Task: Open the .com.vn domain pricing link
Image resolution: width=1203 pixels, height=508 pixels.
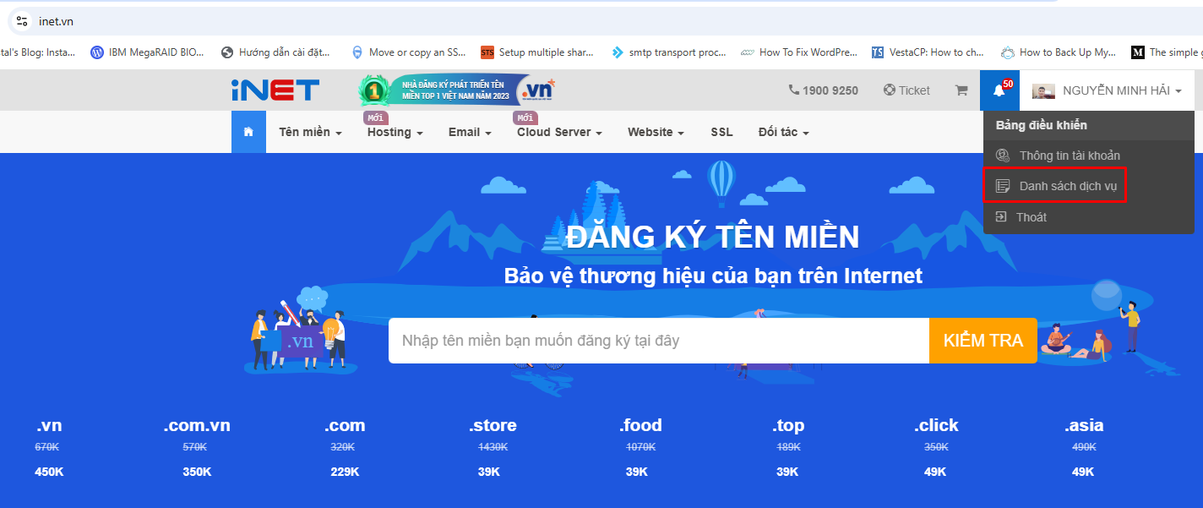Action: tap(196, 425)
